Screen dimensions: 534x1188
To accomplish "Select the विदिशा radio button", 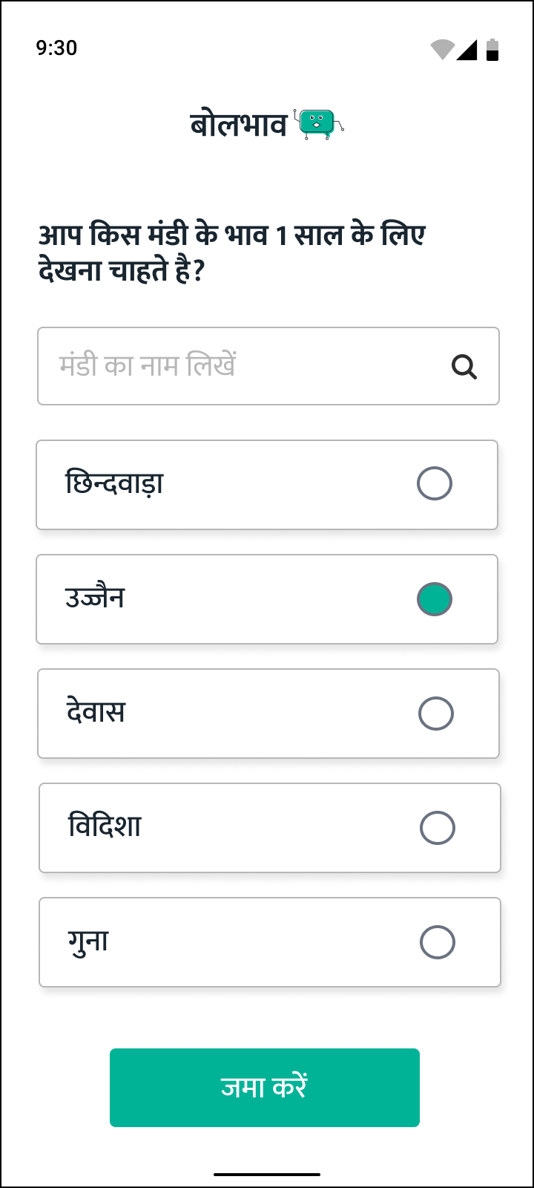I will coord(438,828).
